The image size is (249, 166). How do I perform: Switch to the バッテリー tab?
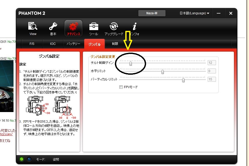(x=74, y=44)
